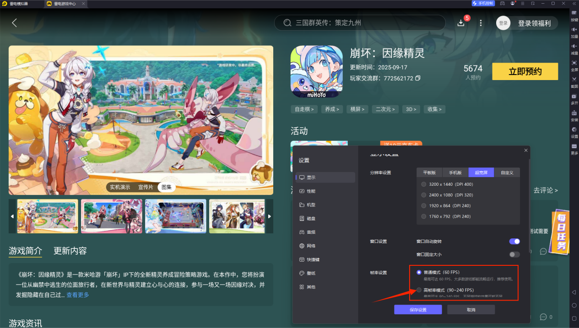Click the gamepad icon in title bar
579x328 pixels.
[502, 3]
